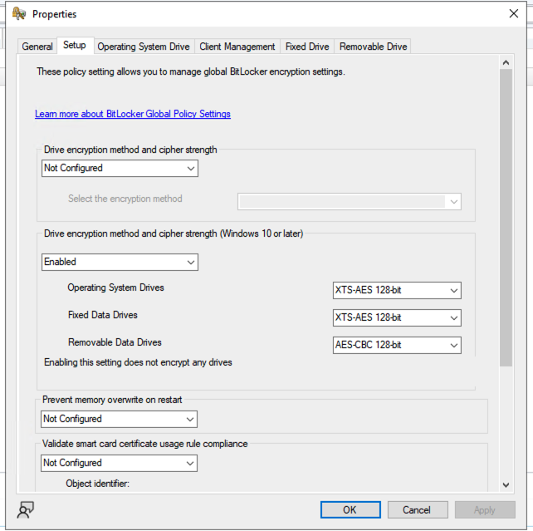Click the feedback person icon at bottom left

point(26,509)
